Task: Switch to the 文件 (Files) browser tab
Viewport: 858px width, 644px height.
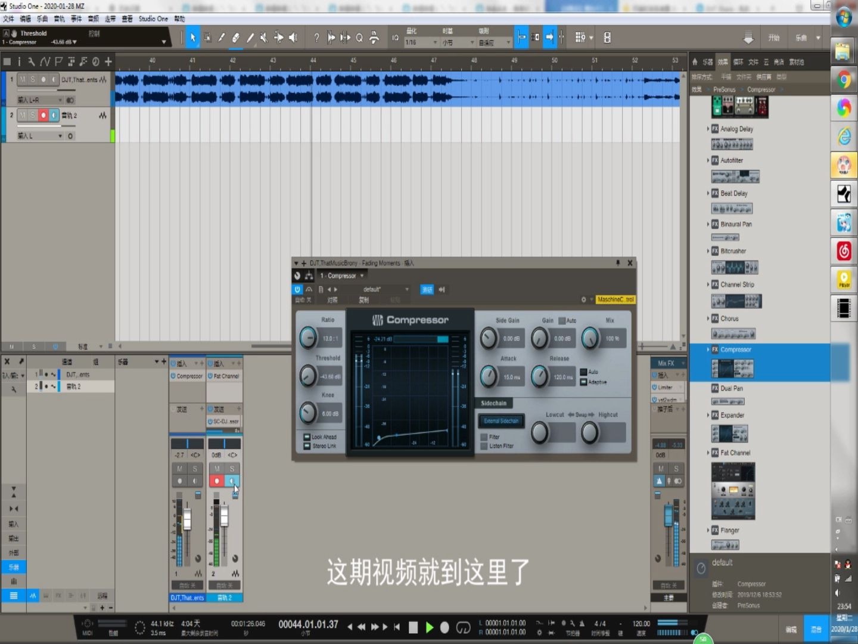Action: pyautogui.click(x=754, y=61)
